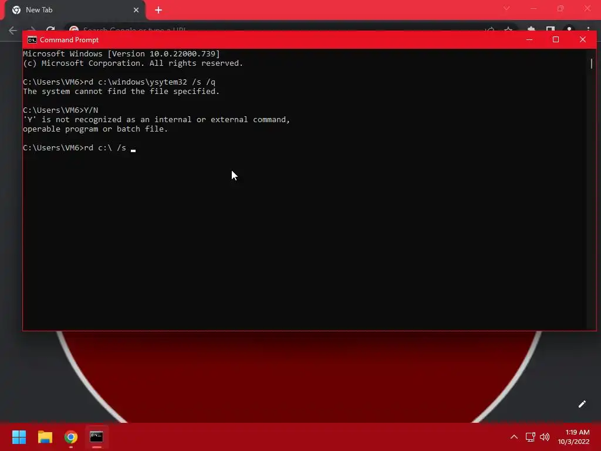Minimize the Command Prompt window

coord(529,39)
